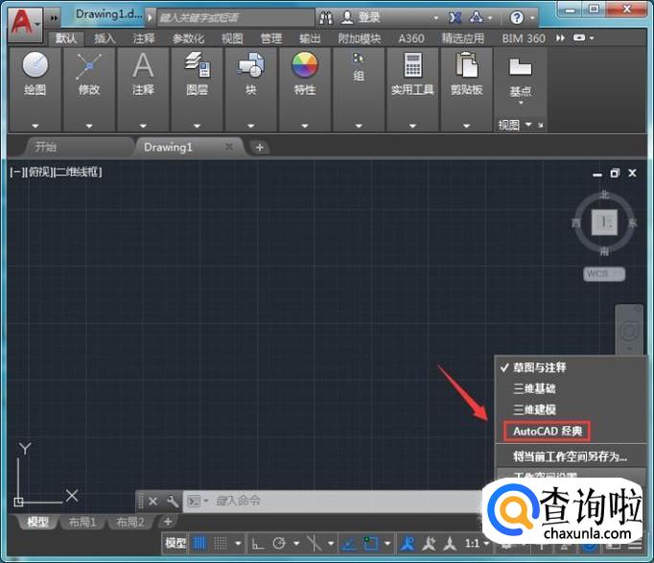Open the 图层 (Layers) panel icon
This screenshot has height=563, width=654.
click(x=197, y=65)
